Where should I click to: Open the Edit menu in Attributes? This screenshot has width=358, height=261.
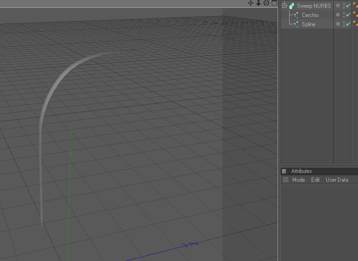point(315,180)
